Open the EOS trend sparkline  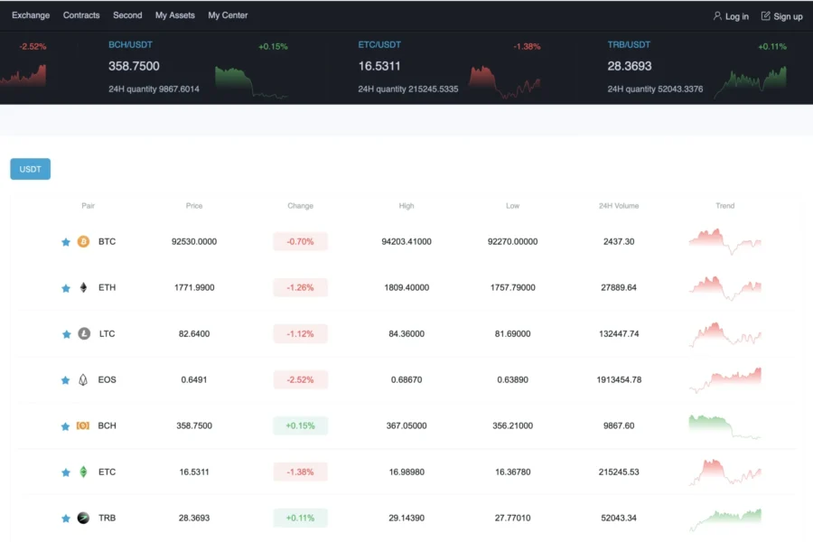coord(724,380)
